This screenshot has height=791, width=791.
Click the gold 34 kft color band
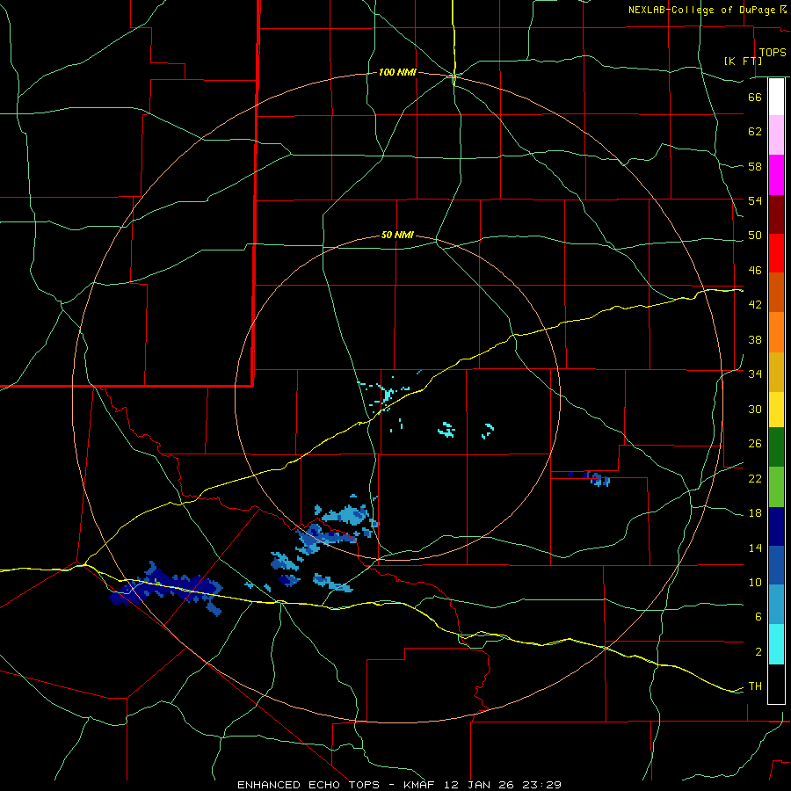776,372
